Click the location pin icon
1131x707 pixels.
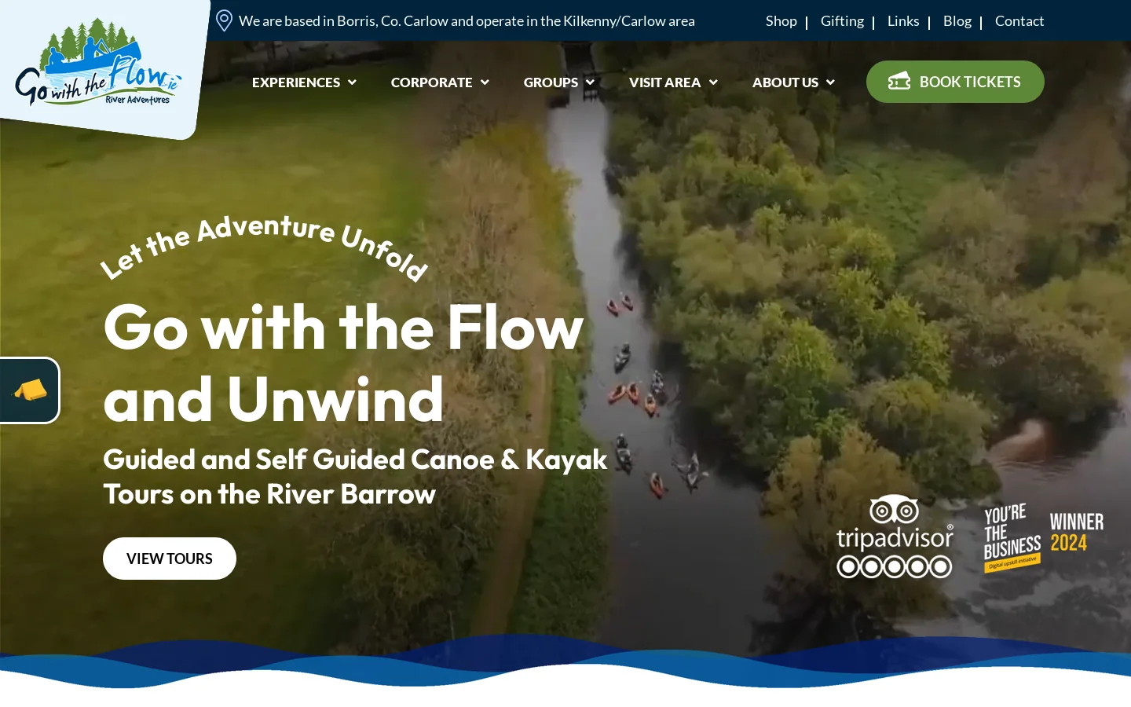[x=224, y=20]
